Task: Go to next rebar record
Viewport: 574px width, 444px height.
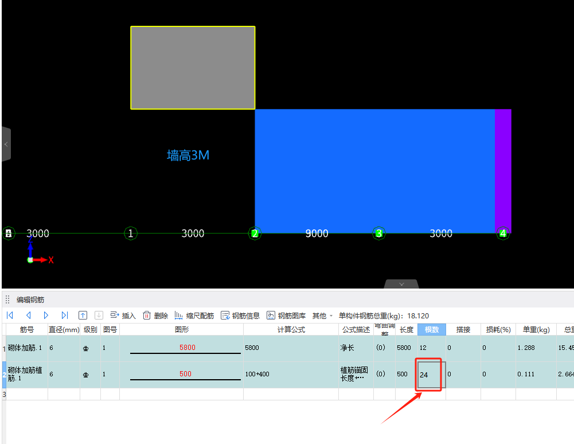Action: click(x=46, y=315)
